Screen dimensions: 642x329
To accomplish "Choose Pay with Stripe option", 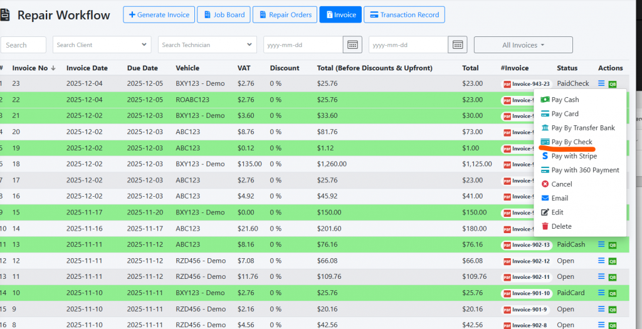I will tap(574, 156).
